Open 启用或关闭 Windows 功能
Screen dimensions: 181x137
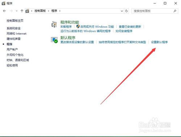click(x=97, y=27)
